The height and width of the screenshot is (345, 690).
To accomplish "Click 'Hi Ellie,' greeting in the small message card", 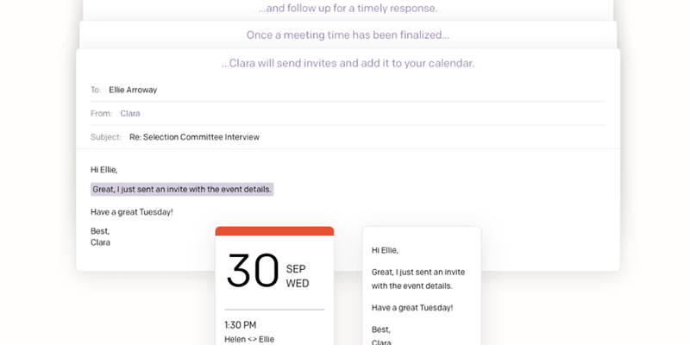I will [x=386, y=250].
